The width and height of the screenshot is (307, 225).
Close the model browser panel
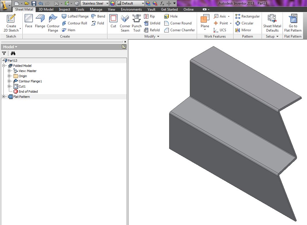pos(125,42)
